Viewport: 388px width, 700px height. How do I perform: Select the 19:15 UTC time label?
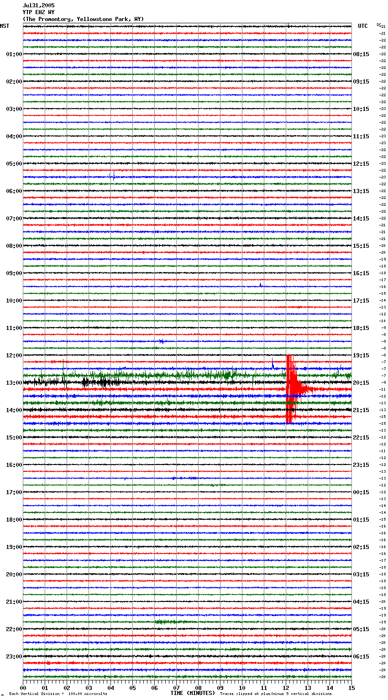[361, 355]
